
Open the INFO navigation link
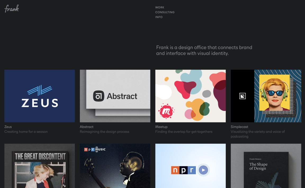pos(159,17)
